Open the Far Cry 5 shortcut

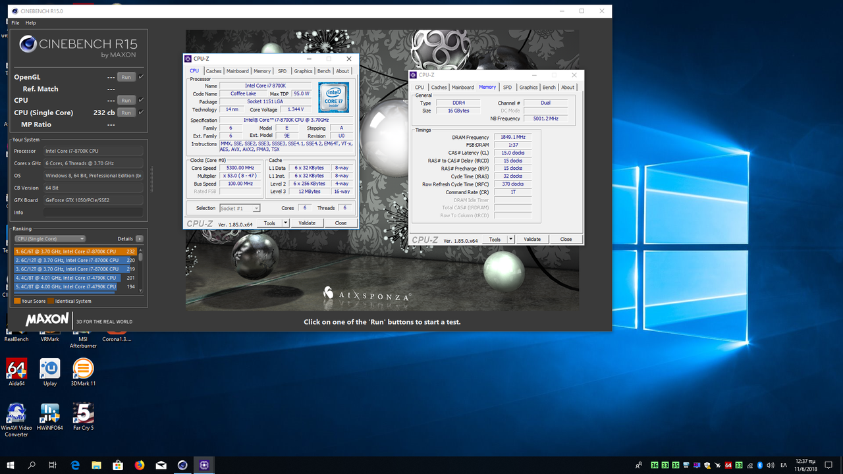point(83,417)
